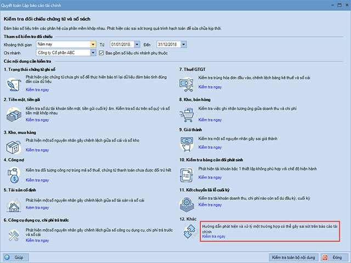The image size is (351, 263).
Task: Click the Giúp help button
Action: (15, 256)
